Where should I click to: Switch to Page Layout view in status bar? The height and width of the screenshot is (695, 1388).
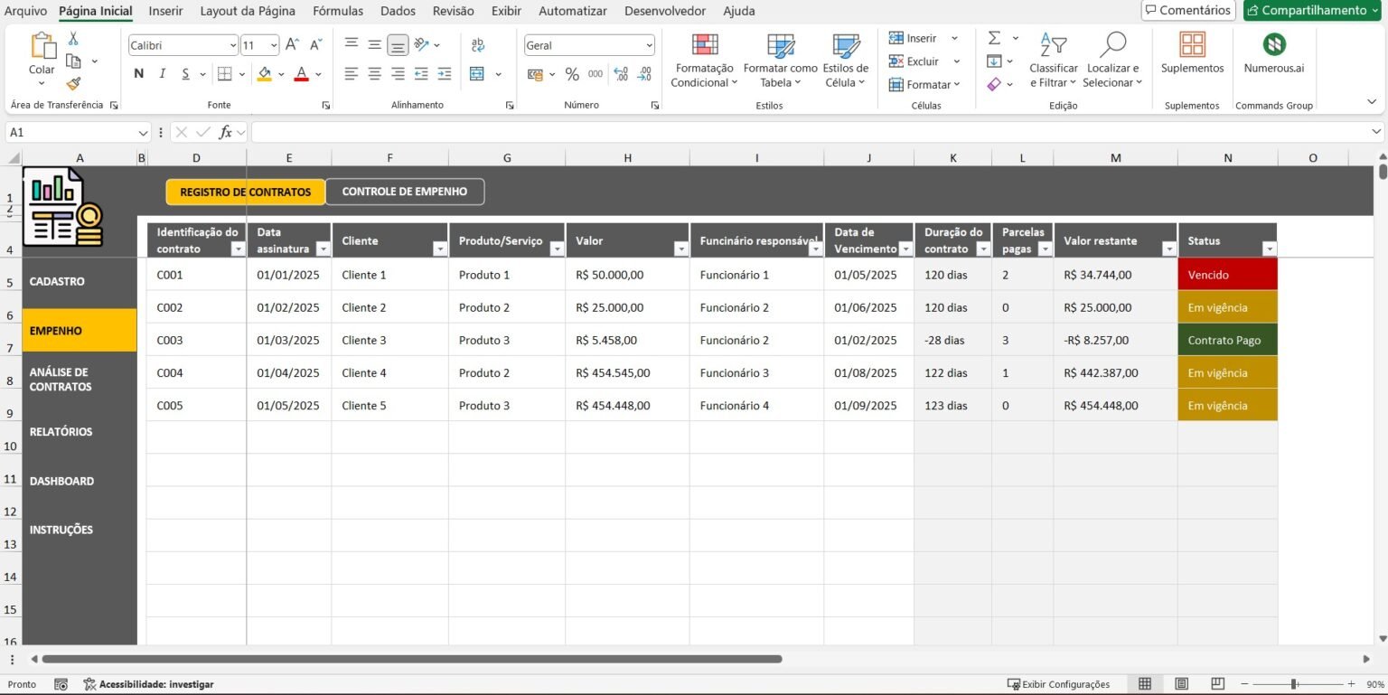click(1181, 684)
